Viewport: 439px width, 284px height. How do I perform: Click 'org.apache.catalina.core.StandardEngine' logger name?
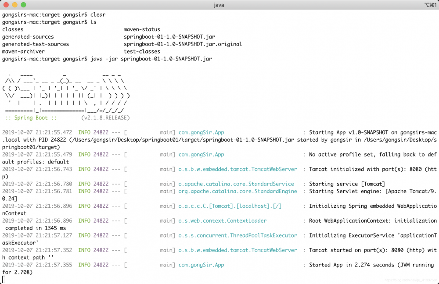click(237, 191)
